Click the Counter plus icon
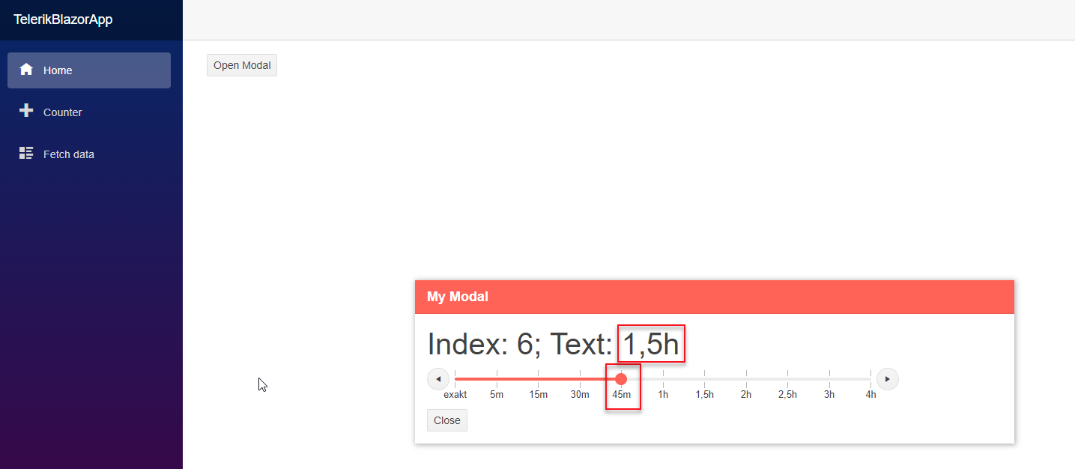The width and height of the screenshot is (1075, 469). click(x=26, y=111)
